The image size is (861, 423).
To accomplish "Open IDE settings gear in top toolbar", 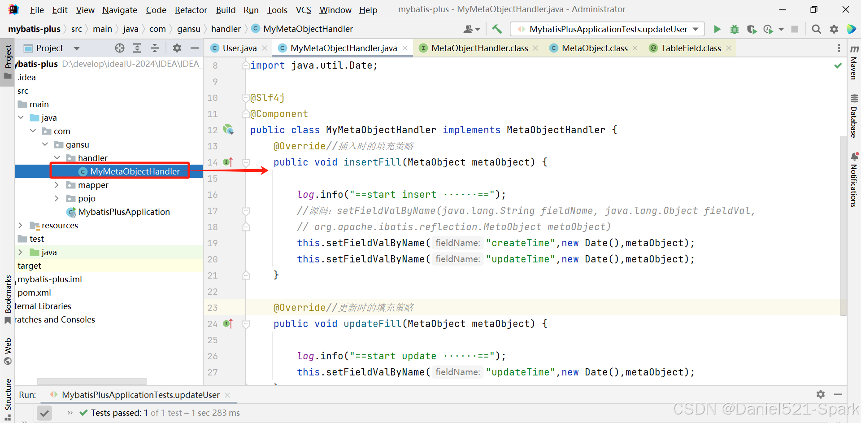I will pyautogui.click(x=834, y=29).
